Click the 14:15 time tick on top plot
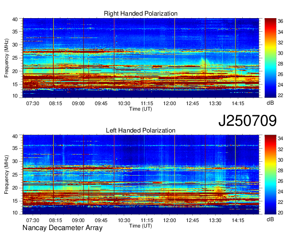 pos(238,103)
